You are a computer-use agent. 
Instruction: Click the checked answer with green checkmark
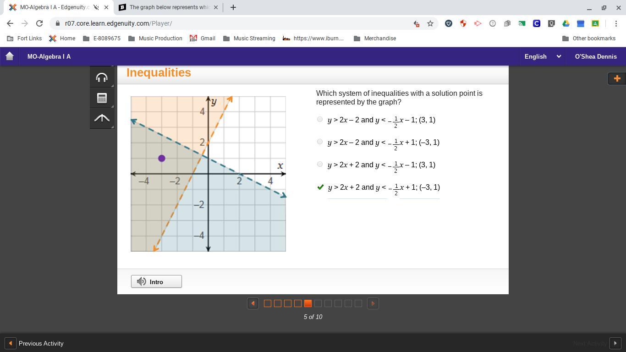320,187
